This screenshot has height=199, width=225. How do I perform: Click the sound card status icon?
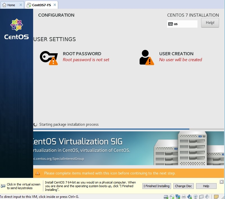[x=190, y=196]
